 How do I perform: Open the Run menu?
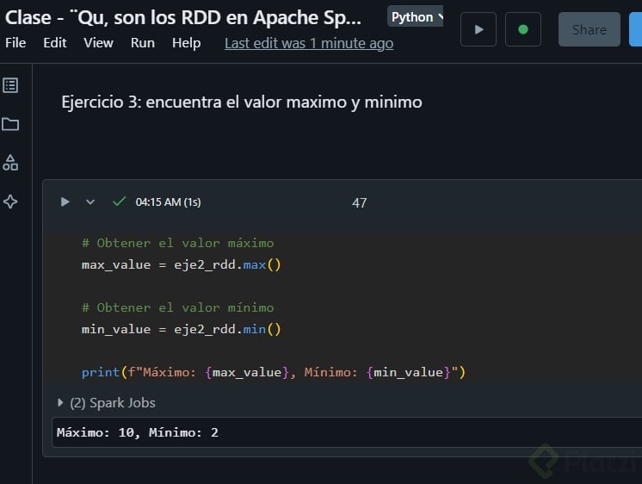pyautogui.click(x=143, y=43)
